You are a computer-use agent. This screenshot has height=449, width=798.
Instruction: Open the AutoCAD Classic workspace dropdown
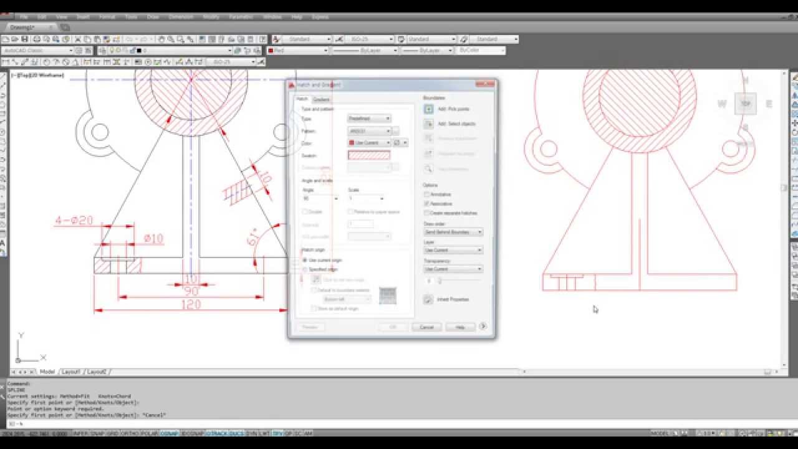(x=37, y=51)
